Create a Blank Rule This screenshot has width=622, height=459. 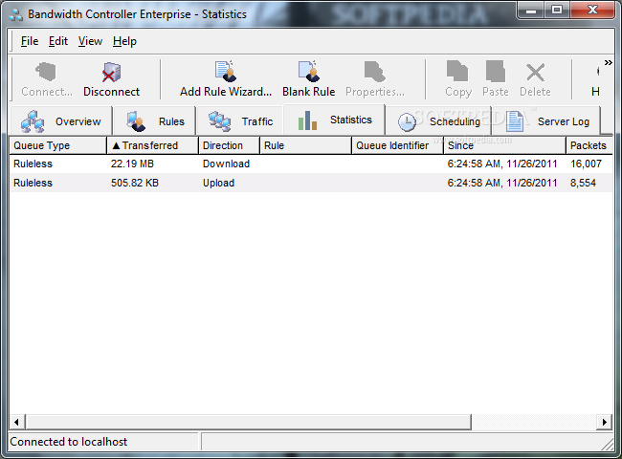pyautogui.click(x=309, y=79)
